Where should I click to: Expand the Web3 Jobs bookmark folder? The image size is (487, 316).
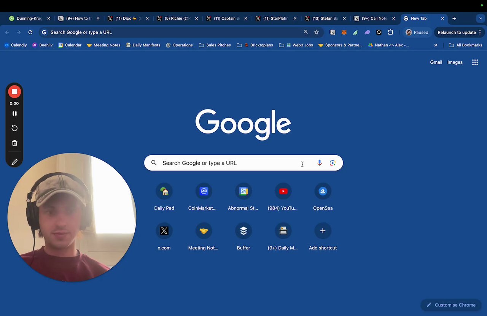(x=296, y=45)
